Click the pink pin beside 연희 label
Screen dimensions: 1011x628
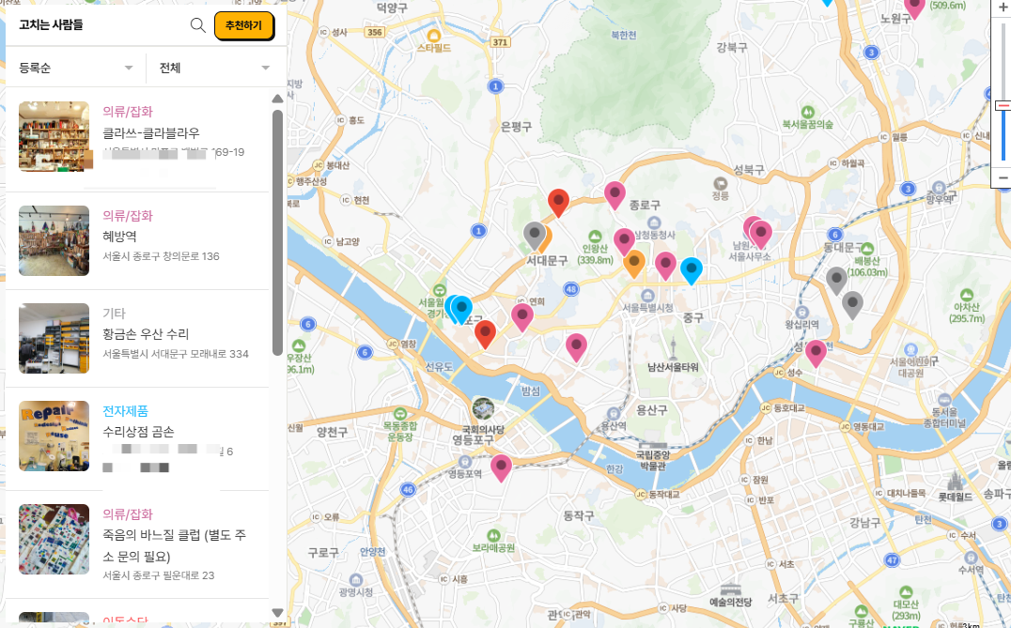[522, 317]
